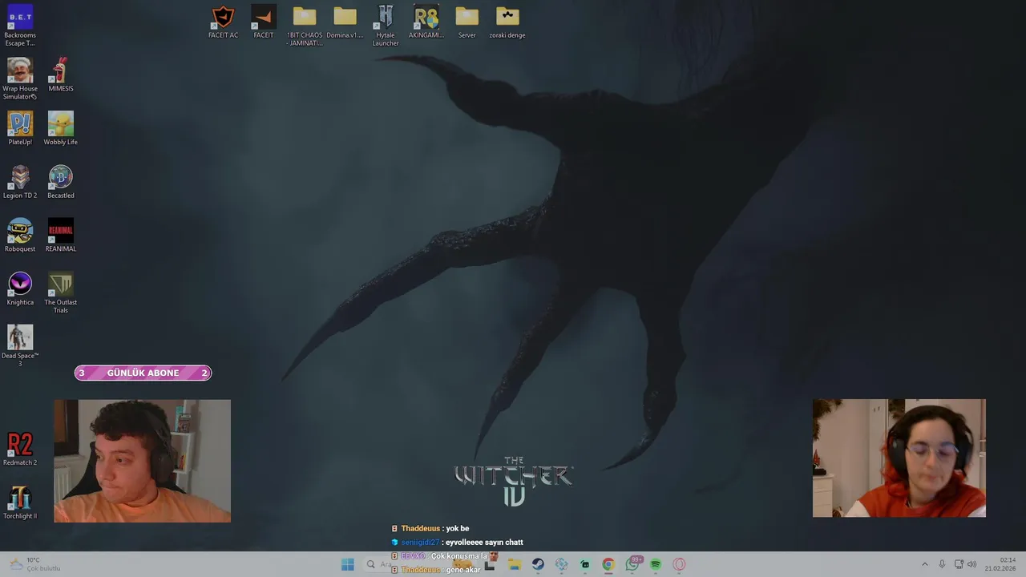
Task: Open the FACEIT AC shield shortcut
Action: pyautogui.click(x=223, y=22)
